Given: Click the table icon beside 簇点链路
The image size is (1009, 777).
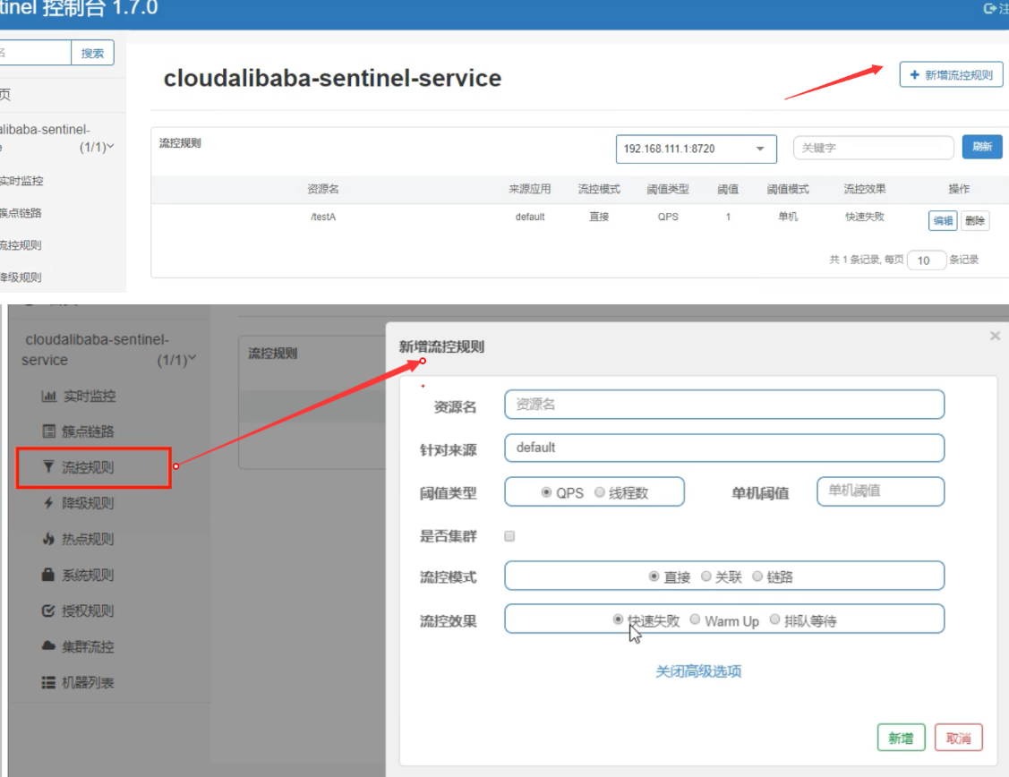Looking at the screenshot, I should [48, 431].
